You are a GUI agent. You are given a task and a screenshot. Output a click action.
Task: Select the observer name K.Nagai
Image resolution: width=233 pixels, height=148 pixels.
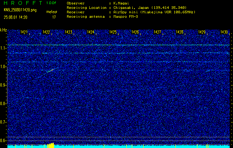pyautogui.click(x=122, y=3)
